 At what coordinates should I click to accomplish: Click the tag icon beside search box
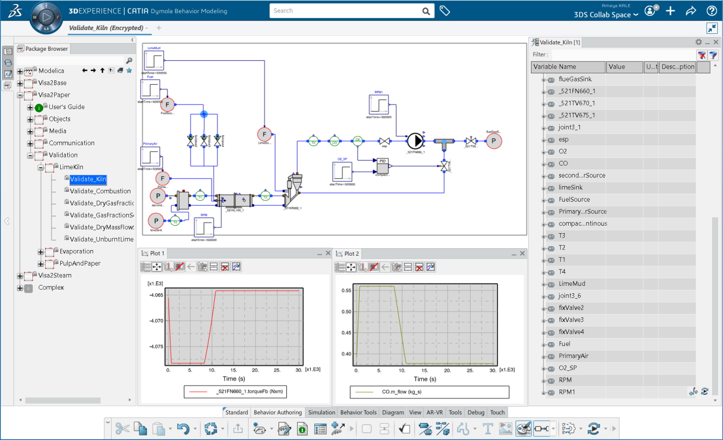click(x=445, y=11)
